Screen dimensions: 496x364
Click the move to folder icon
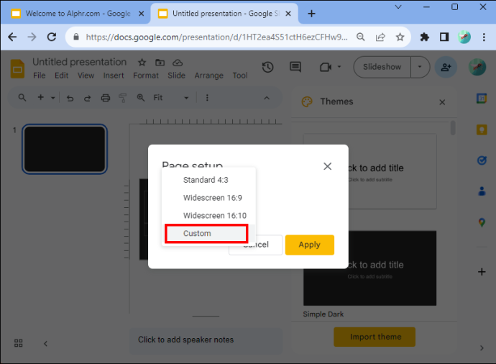pyautogui.click(x=160, y=63)
